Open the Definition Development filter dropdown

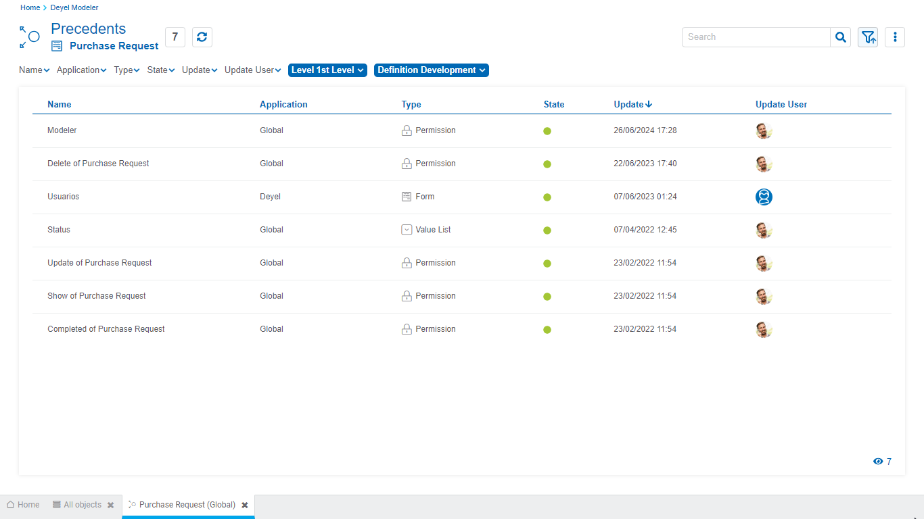(431, 70)
